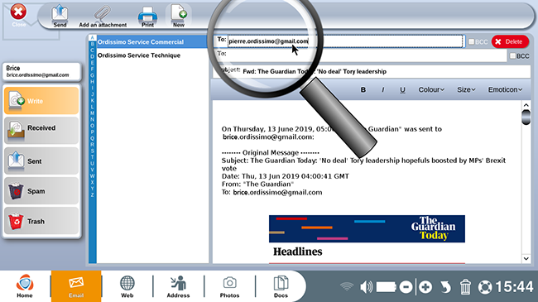This screenshot has width=538, height=302.
Task: Click the Headlines heading
Action: click(x=297, y=252)
